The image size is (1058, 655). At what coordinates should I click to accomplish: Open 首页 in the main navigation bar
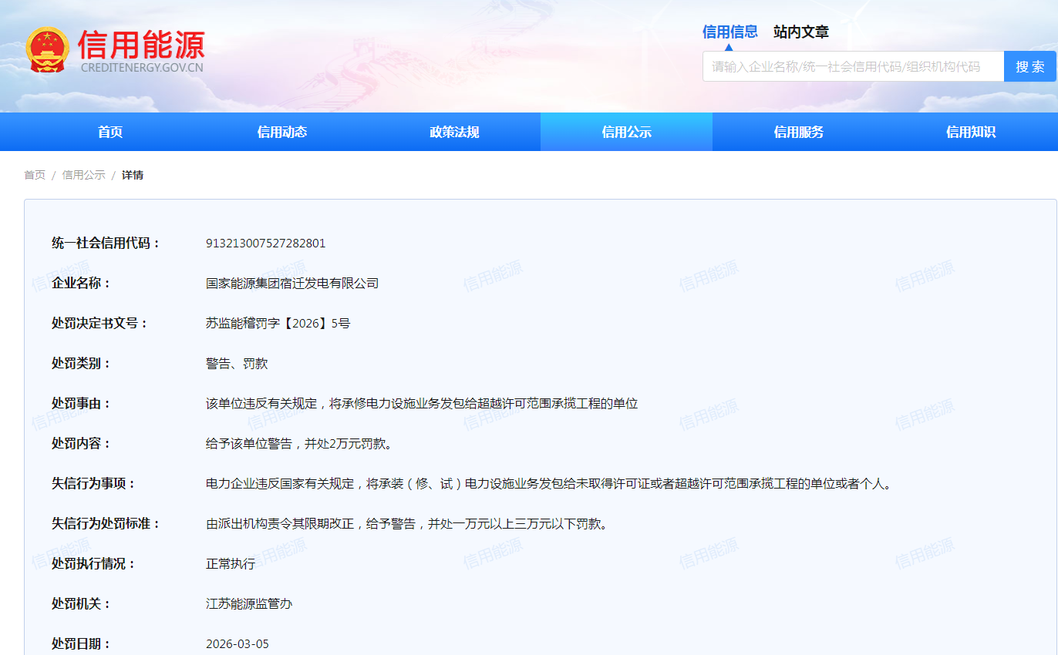coord(110,132)
